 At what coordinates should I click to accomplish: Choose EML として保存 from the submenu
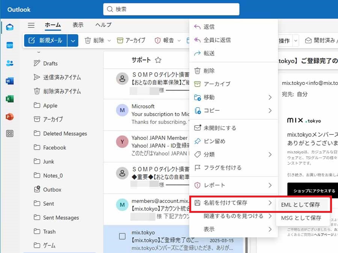[x=300, y=205]
